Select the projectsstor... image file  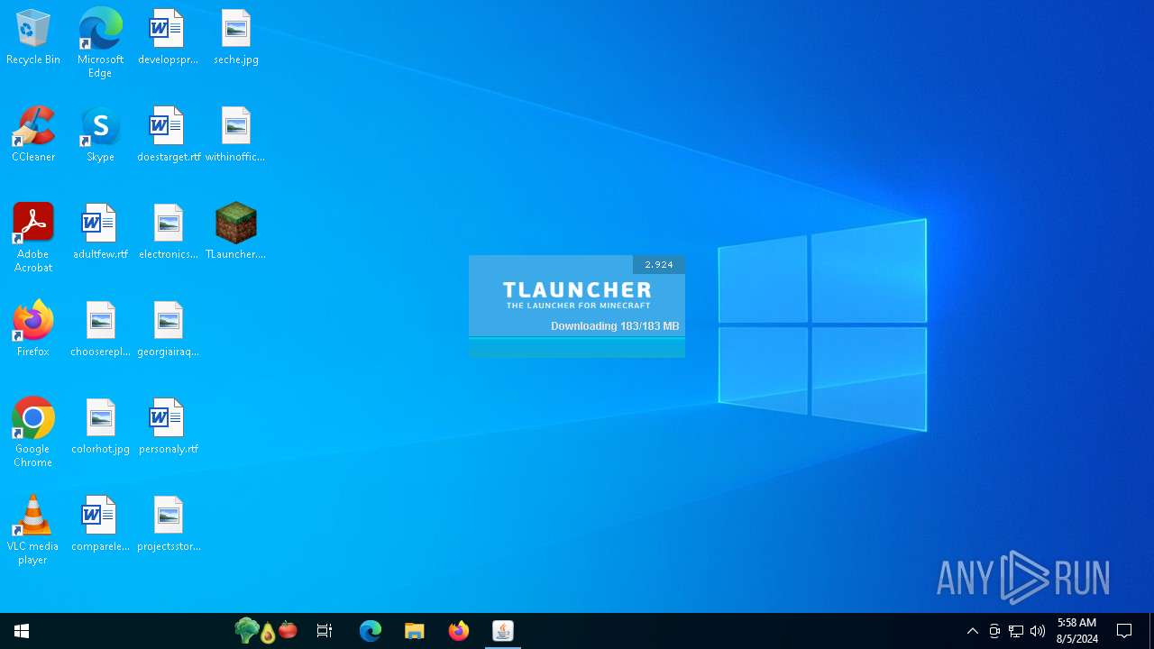[x=169, y=525]
